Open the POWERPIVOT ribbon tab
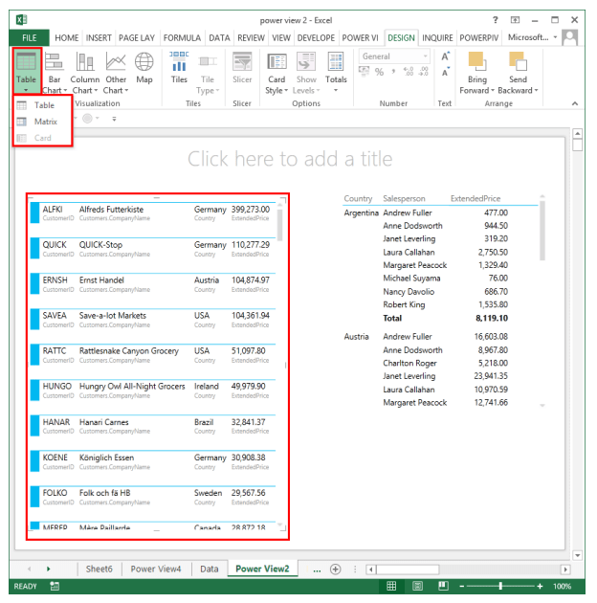The image size is (597, 603). tap(479, 37)
